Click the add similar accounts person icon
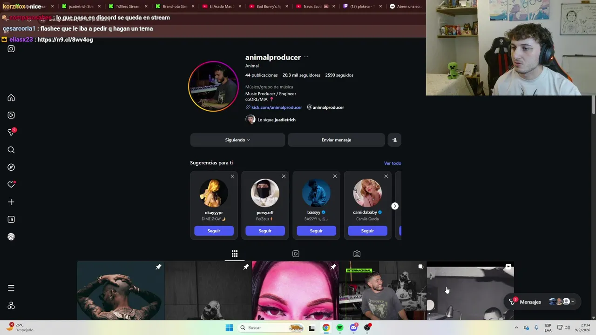The height and width of the screenshot is (335, 596). tap(394, 140)
